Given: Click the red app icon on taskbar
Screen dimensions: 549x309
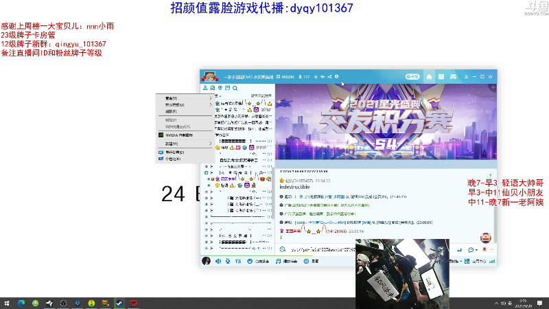Looking at the screenshot, I should 133,304.
